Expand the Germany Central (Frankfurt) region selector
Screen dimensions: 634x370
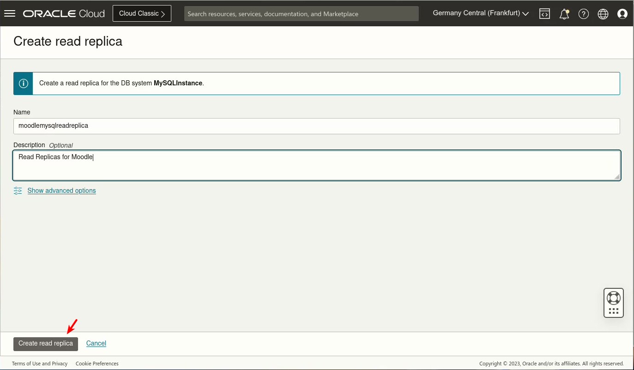click(x=481, y=13)
